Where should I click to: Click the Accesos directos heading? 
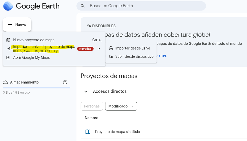(x=110, y=91)
